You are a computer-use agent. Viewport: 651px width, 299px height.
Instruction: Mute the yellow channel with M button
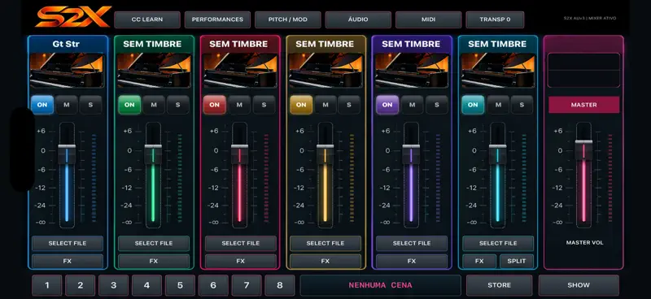pos(325,105)
